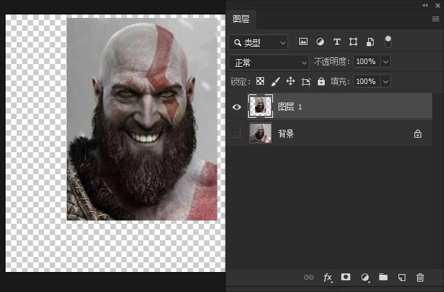Click the 图层 1 layer name
The image size is (444, 292).
click(x=290, y=107)
